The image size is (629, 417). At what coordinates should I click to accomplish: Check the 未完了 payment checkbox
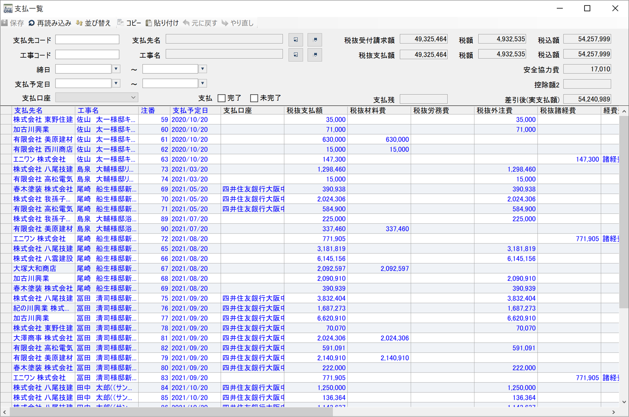254,98
